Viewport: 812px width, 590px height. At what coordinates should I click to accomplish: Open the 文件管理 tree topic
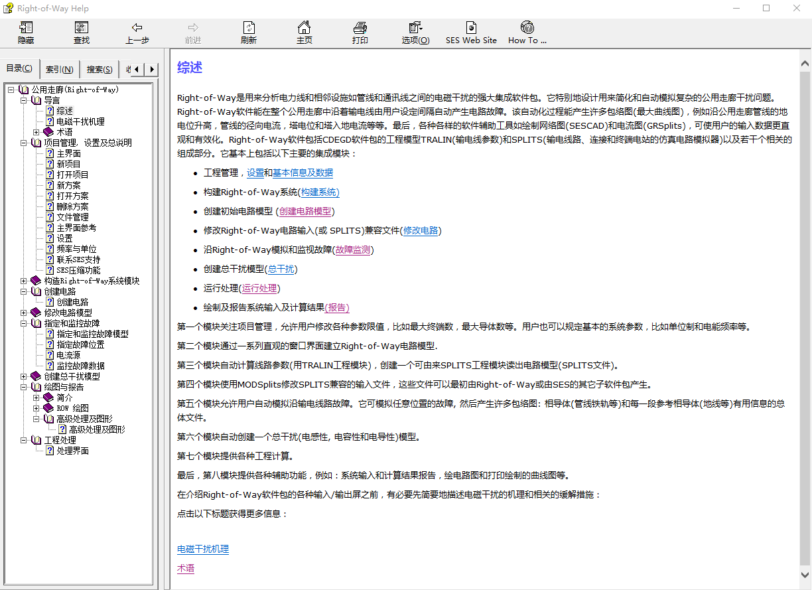coord(72,217)
